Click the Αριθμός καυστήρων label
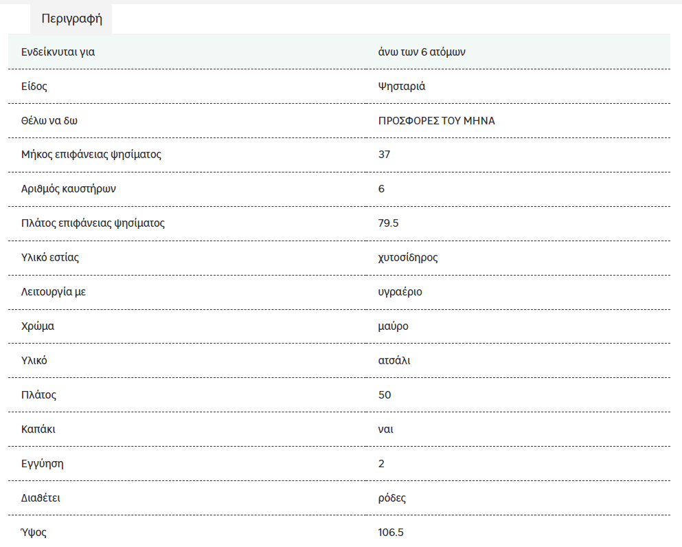 pos(68,189)
